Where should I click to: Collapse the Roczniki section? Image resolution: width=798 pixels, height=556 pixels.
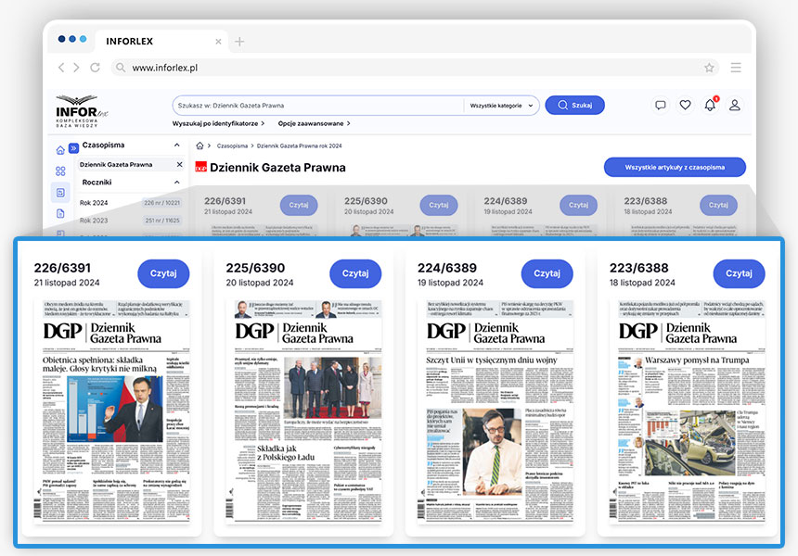pos(176,182)
